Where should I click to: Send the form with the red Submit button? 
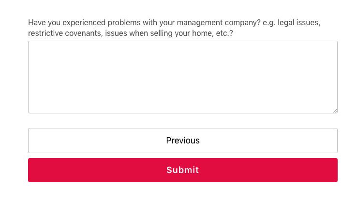182,170
